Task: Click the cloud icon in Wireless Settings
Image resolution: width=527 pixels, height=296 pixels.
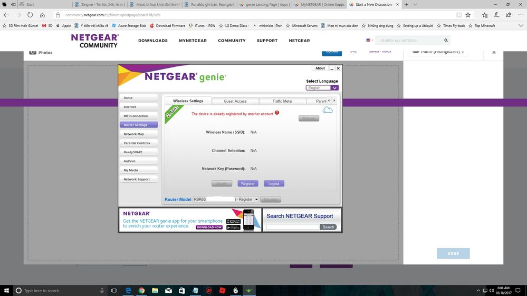Action: pyautogui.click(x=328, y=110)
